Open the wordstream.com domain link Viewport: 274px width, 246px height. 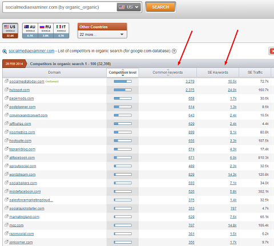(x=22, y=175)
